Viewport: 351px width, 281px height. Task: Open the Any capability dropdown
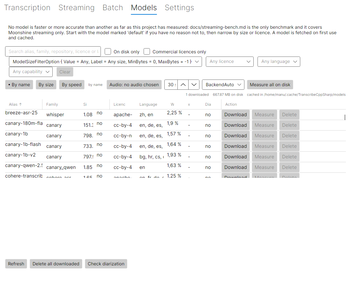pyautogui.click(x=31, y=72)
